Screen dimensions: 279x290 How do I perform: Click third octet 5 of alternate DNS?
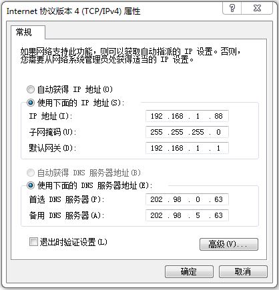(198, 215)
